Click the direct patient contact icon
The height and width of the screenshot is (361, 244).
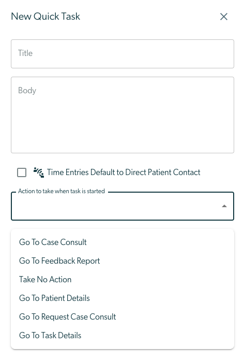(39, 172)
